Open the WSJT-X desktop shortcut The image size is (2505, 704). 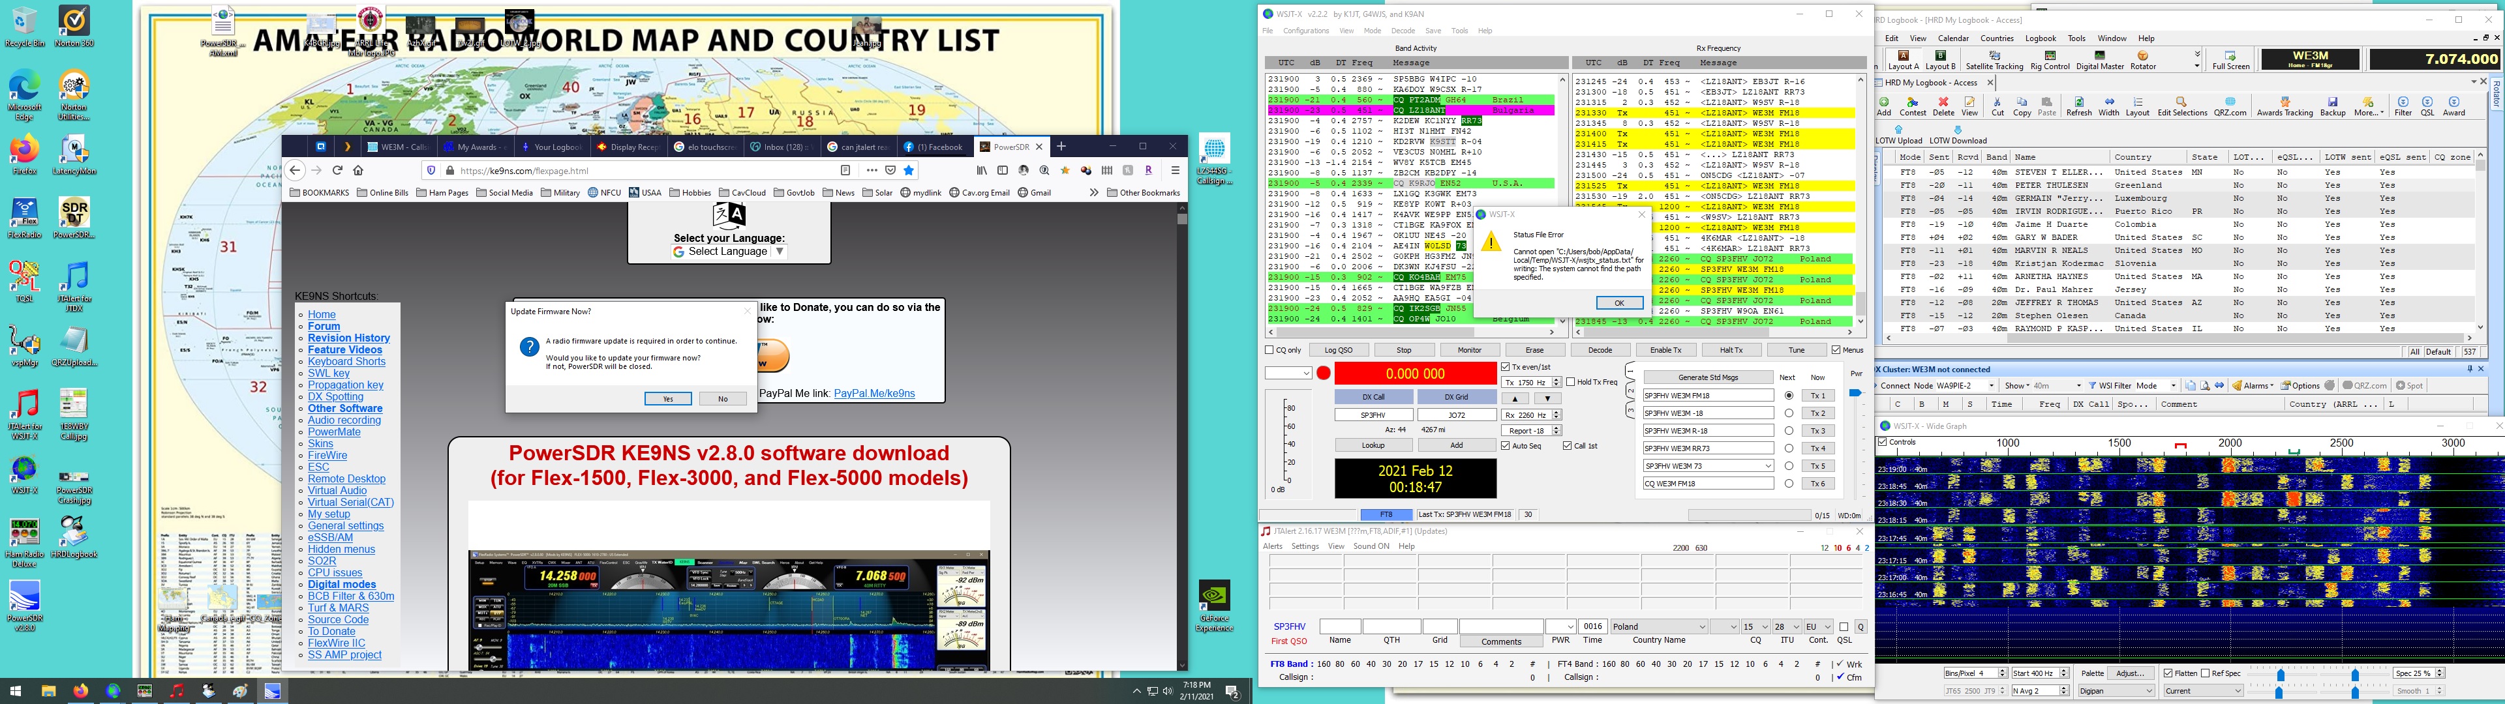point(24,475)
